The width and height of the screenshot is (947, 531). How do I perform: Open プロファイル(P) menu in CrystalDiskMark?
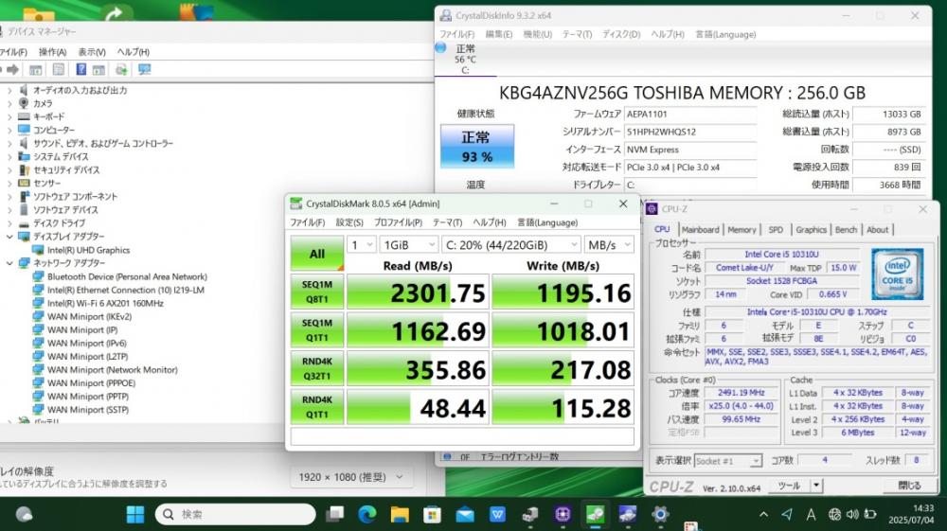(398, 222)
